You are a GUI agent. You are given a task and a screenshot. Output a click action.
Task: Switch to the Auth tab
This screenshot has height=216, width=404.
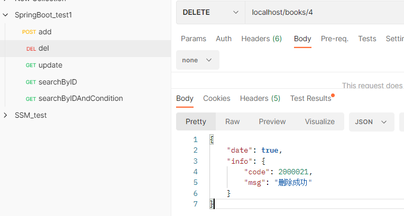click(x=224, y=39)
